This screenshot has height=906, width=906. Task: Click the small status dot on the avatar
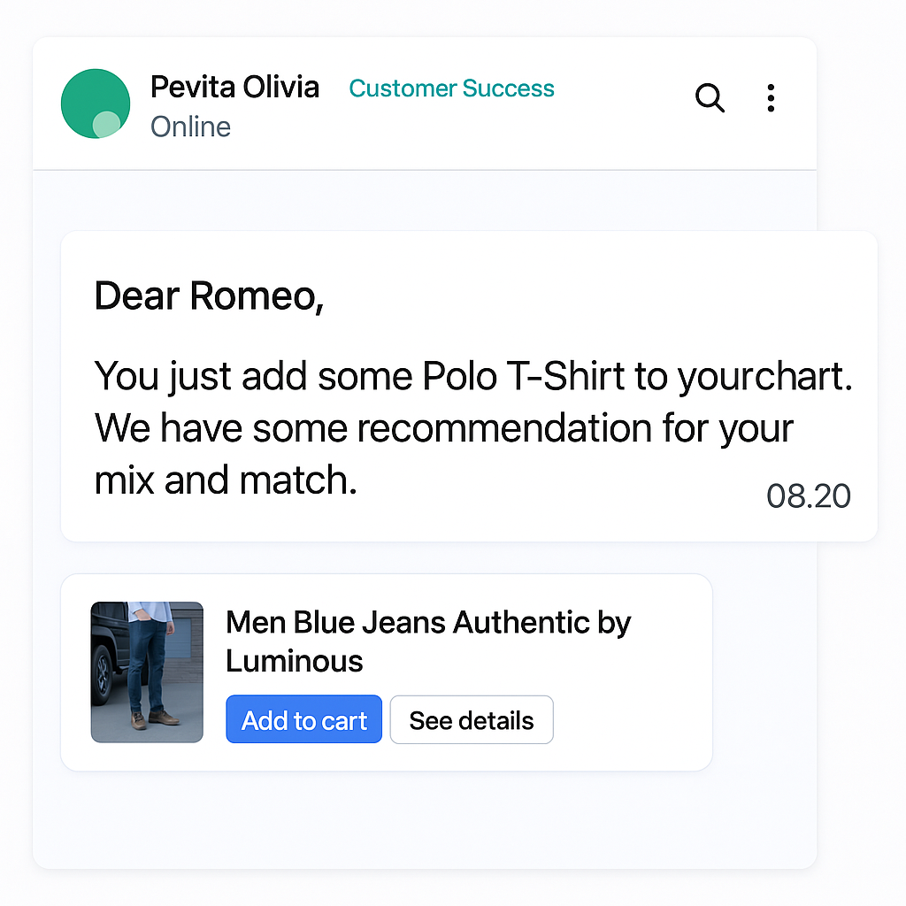106,125
